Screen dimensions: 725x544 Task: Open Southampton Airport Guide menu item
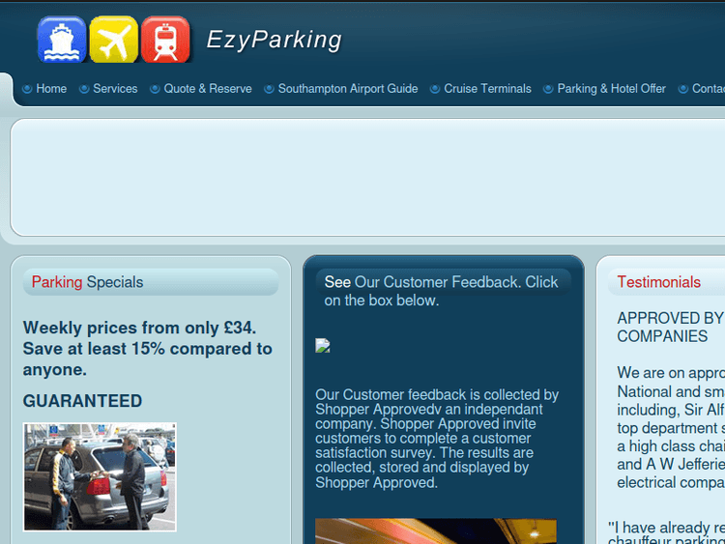pyautogui.click(x=348, y=88)
